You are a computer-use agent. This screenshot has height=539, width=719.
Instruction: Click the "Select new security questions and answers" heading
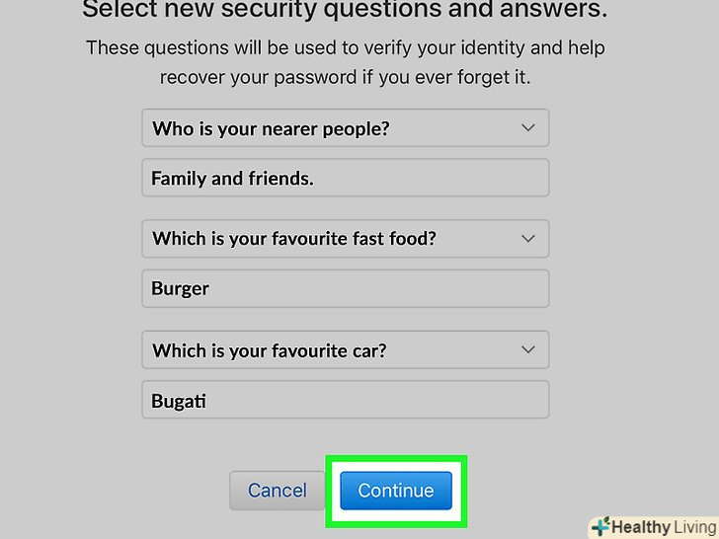(x=345, y=11)
